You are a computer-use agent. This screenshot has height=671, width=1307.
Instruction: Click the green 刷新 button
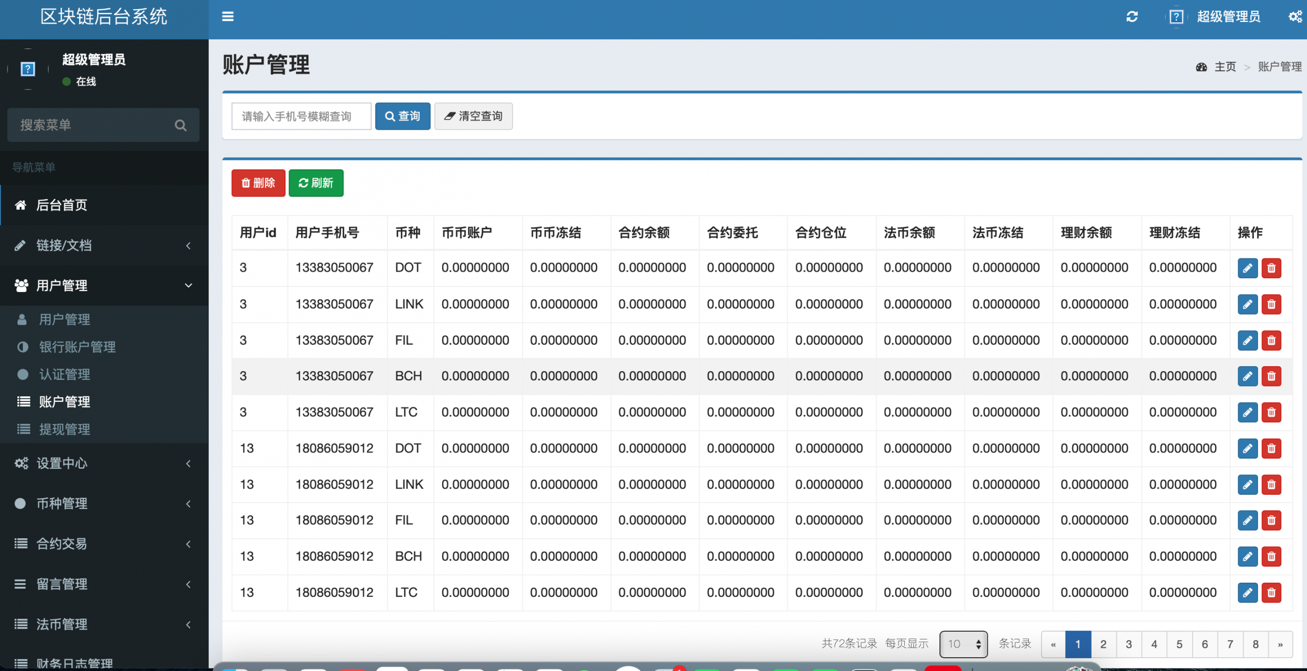(x=316, y=183)
